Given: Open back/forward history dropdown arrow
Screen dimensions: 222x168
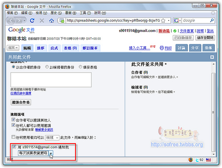Looking at the screenshot, I should (24, 20).
